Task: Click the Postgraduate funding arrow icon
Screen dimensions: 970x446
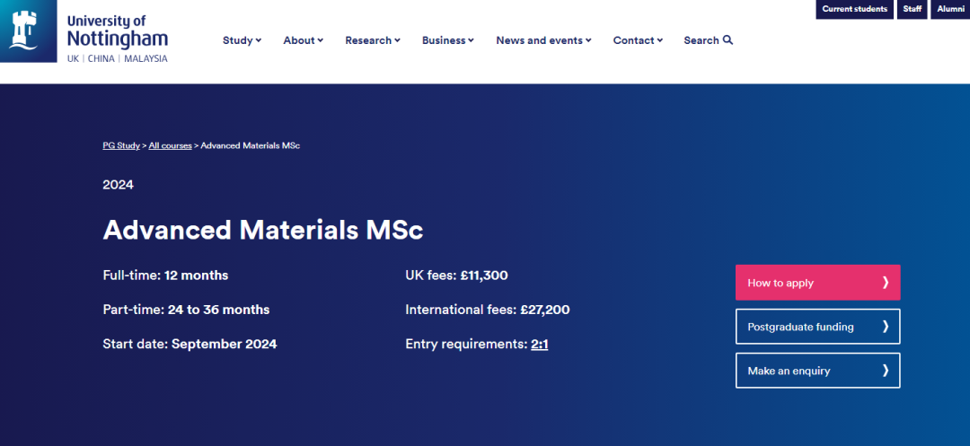Action: pyautogui.click(x=886, y=327)
